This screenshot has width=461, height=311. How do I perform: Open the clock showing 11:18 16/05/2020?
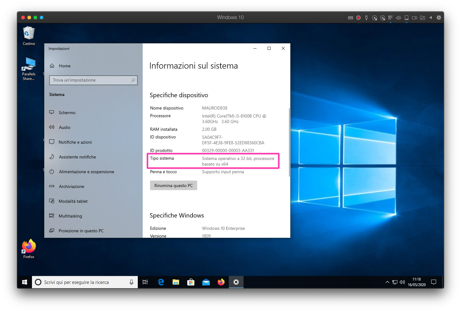(x=417, y=282)
